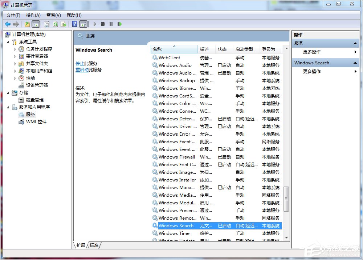This screenshot has width=363, height=260.
Task: Open the 查看(V) menu
Action: pos(53,15)
